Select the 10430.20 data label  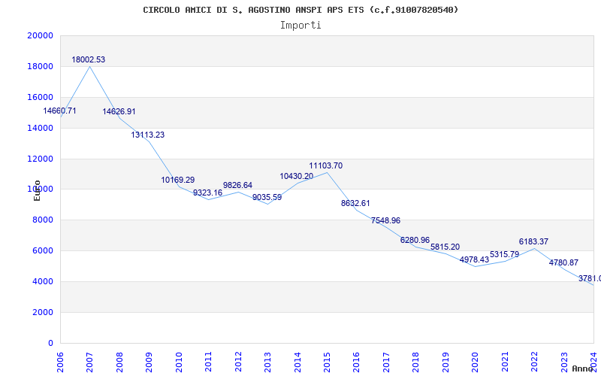pos(296,177)
